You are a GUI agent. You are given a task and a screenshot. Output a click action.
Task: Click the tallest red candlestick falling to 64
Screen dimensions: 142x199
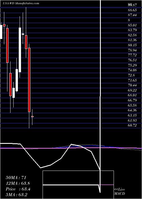[x=29, y=80]
